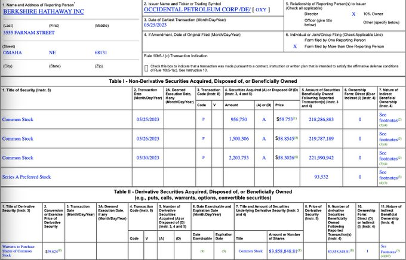Click the $58.8545 price cell
This screenshot has height=260, width=406.
pyautogui.click(x=287, y=138)
